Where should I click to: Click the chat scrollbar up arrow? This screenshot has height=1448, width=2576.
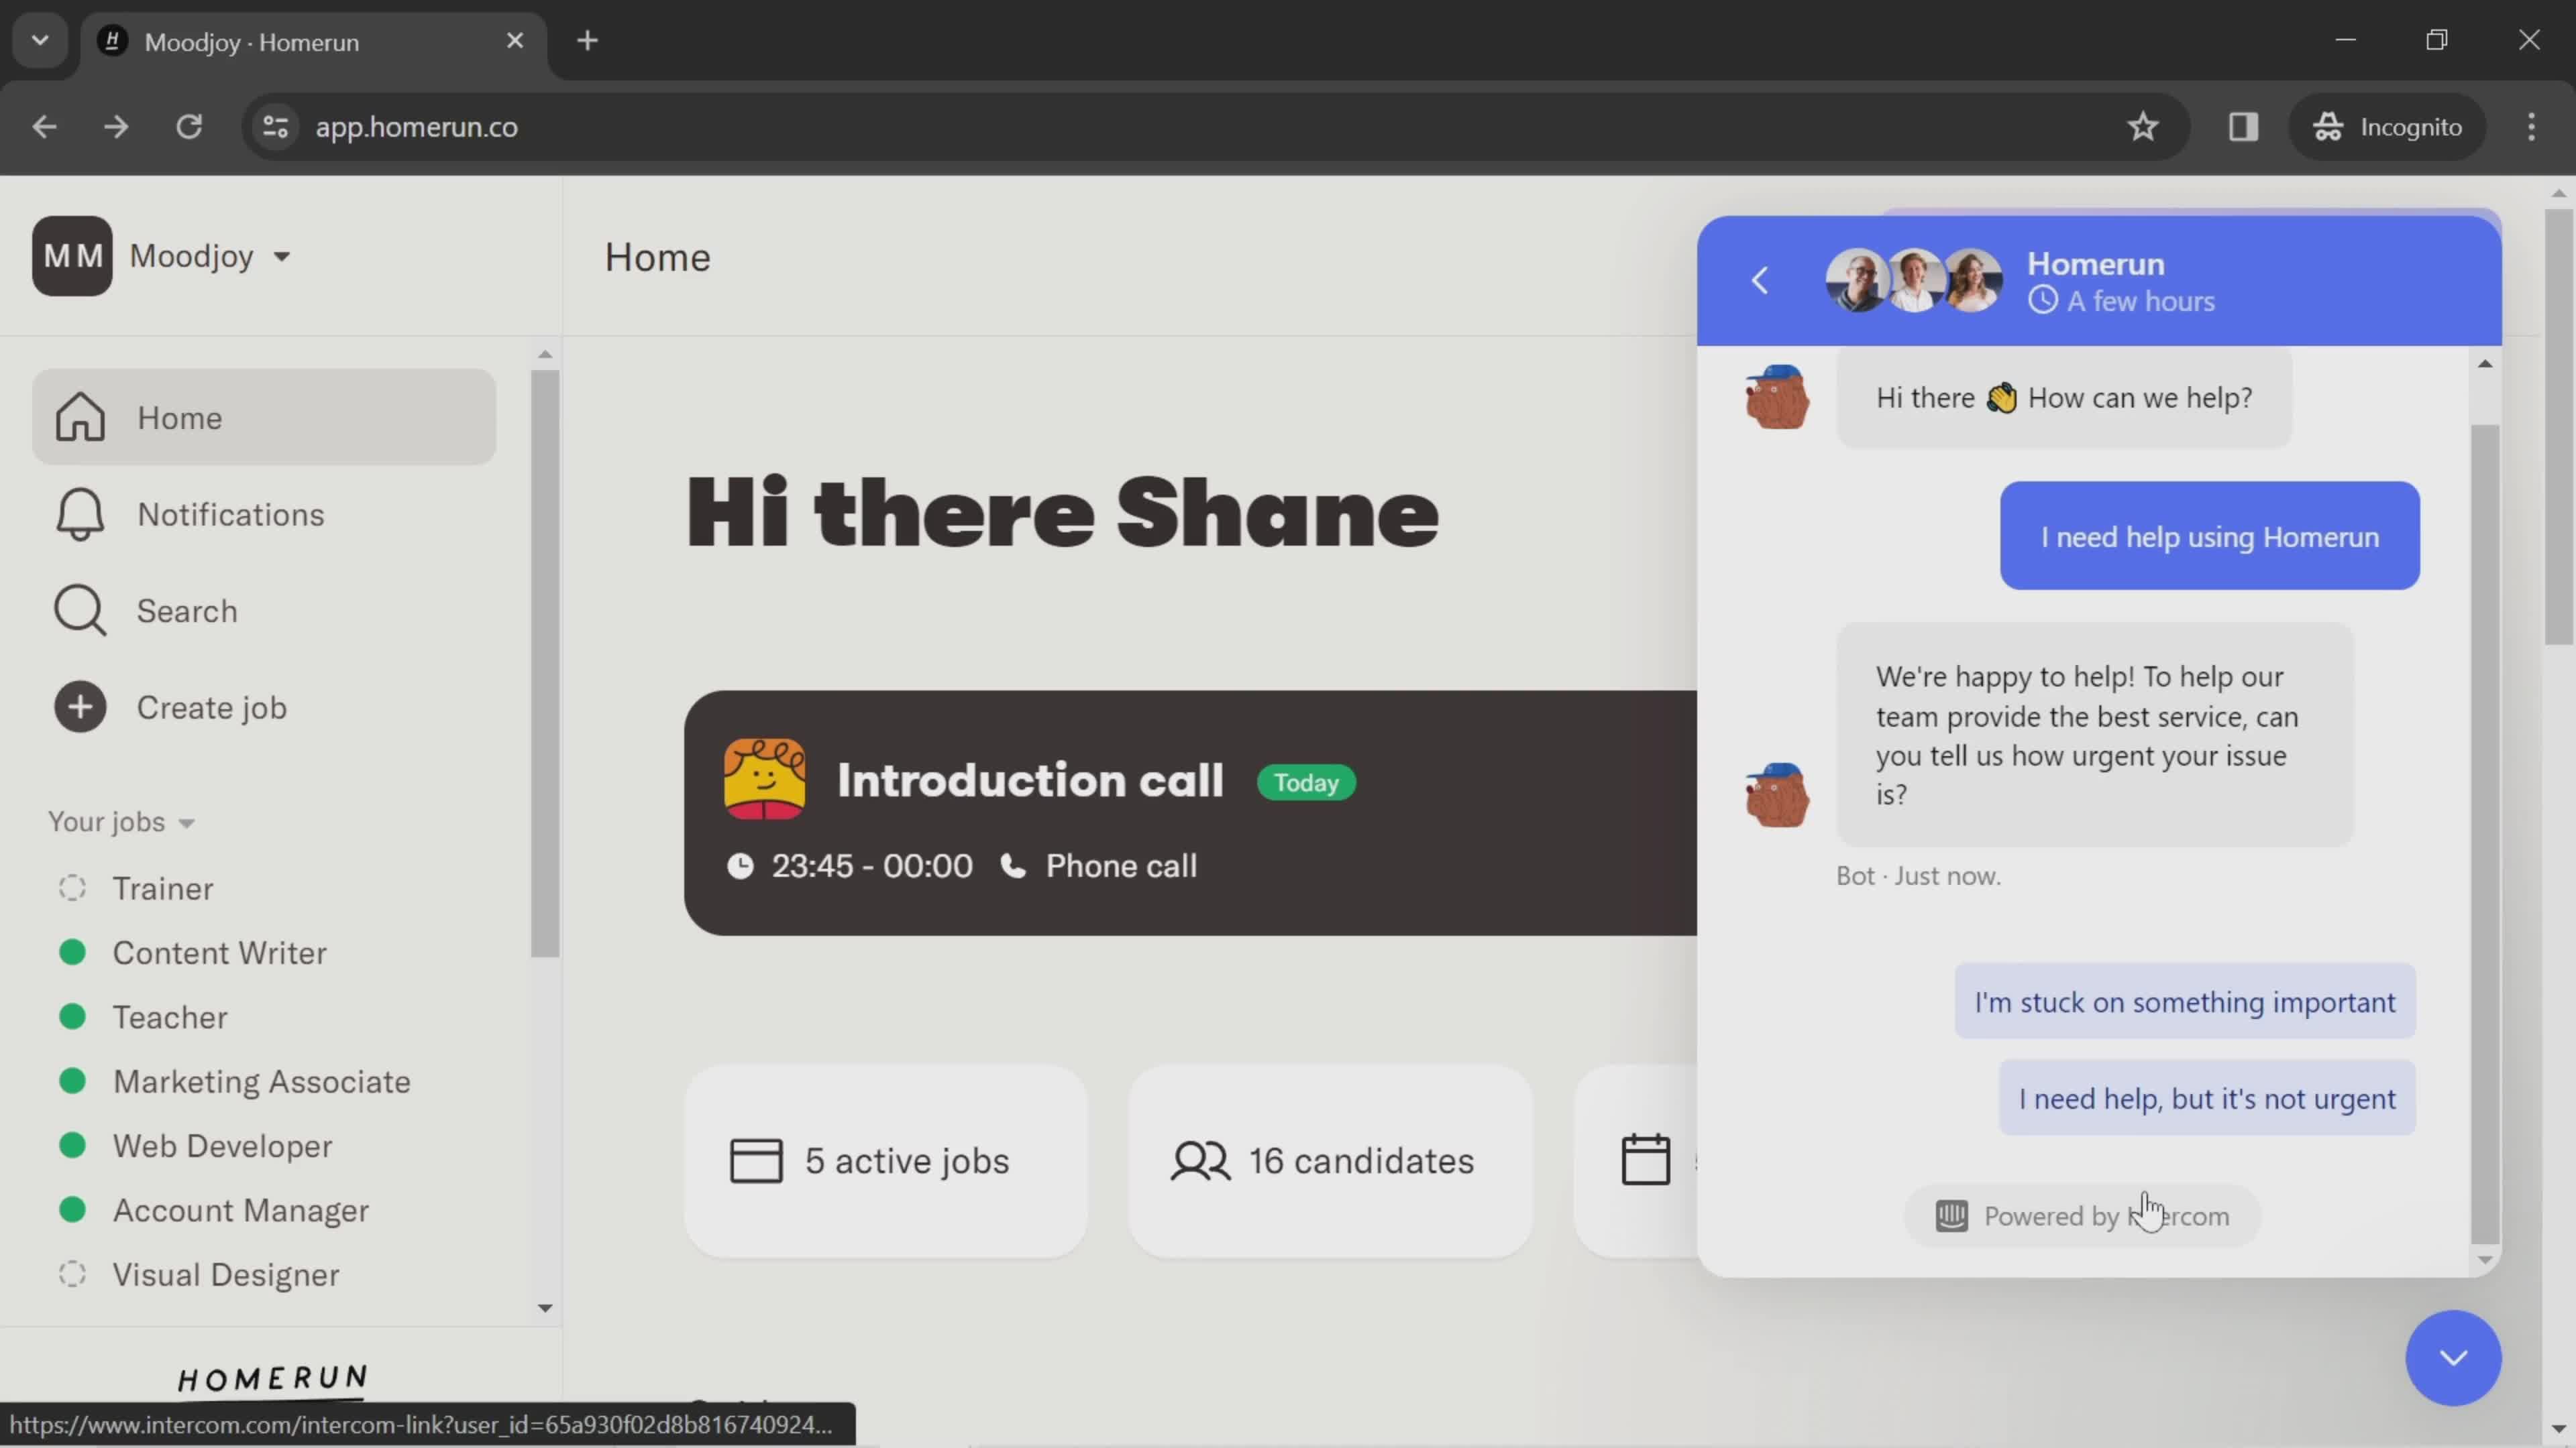(x=2485, y=364)
